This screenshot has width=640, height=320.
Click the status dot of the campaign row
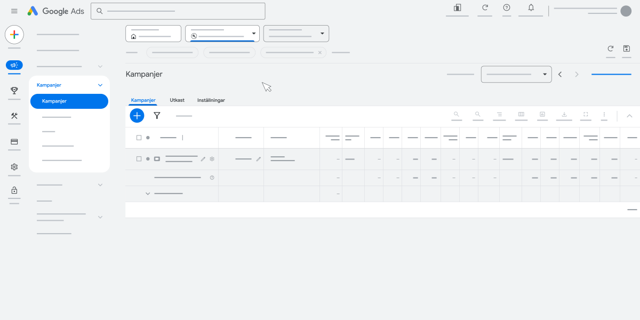148,159
